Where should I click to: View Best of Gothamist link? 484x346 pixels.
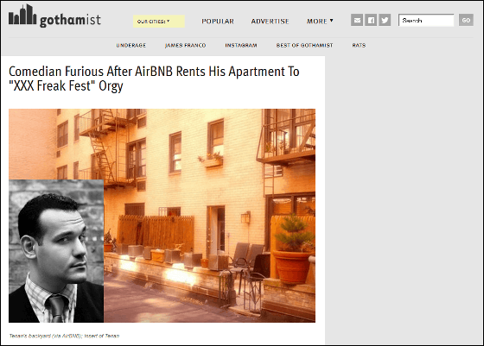(304, 45)
